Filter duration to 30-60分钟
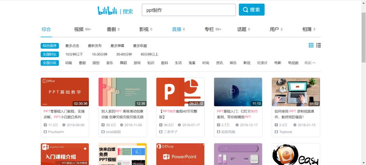The image size is (366, 165). (x=124, y=54)
